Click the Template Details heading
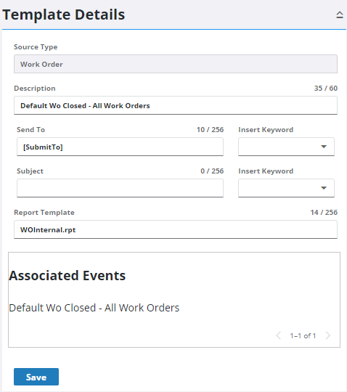347x392 pixels. pos(63,15)
